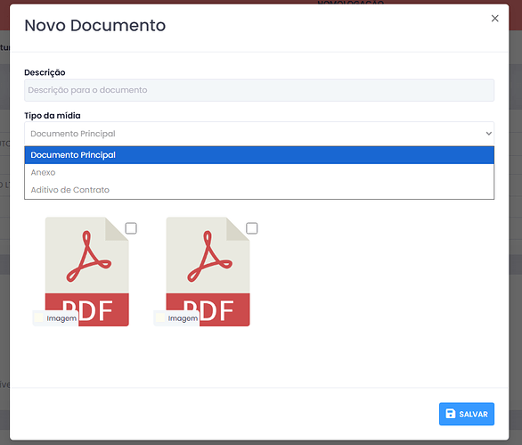The height and width of the screenshot is (445, 522).
Task: Collapse the Tipo da mídia dropdown arrow
Action: coord(488,134)
